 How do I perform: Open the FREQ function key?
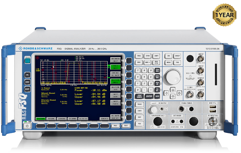pyautogui.click(x=139, y=56)
